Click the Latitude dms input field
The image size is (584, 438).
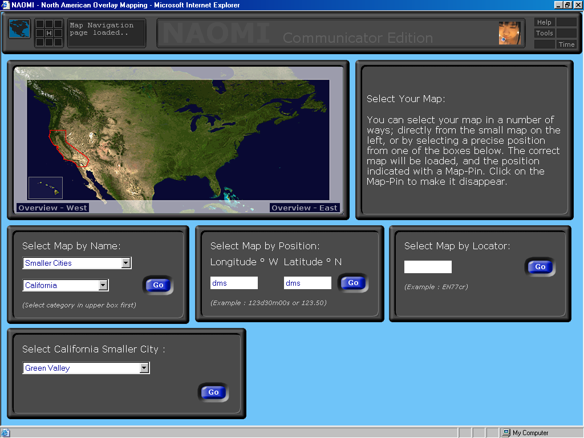pyautogui.click(x=307, y=283)
